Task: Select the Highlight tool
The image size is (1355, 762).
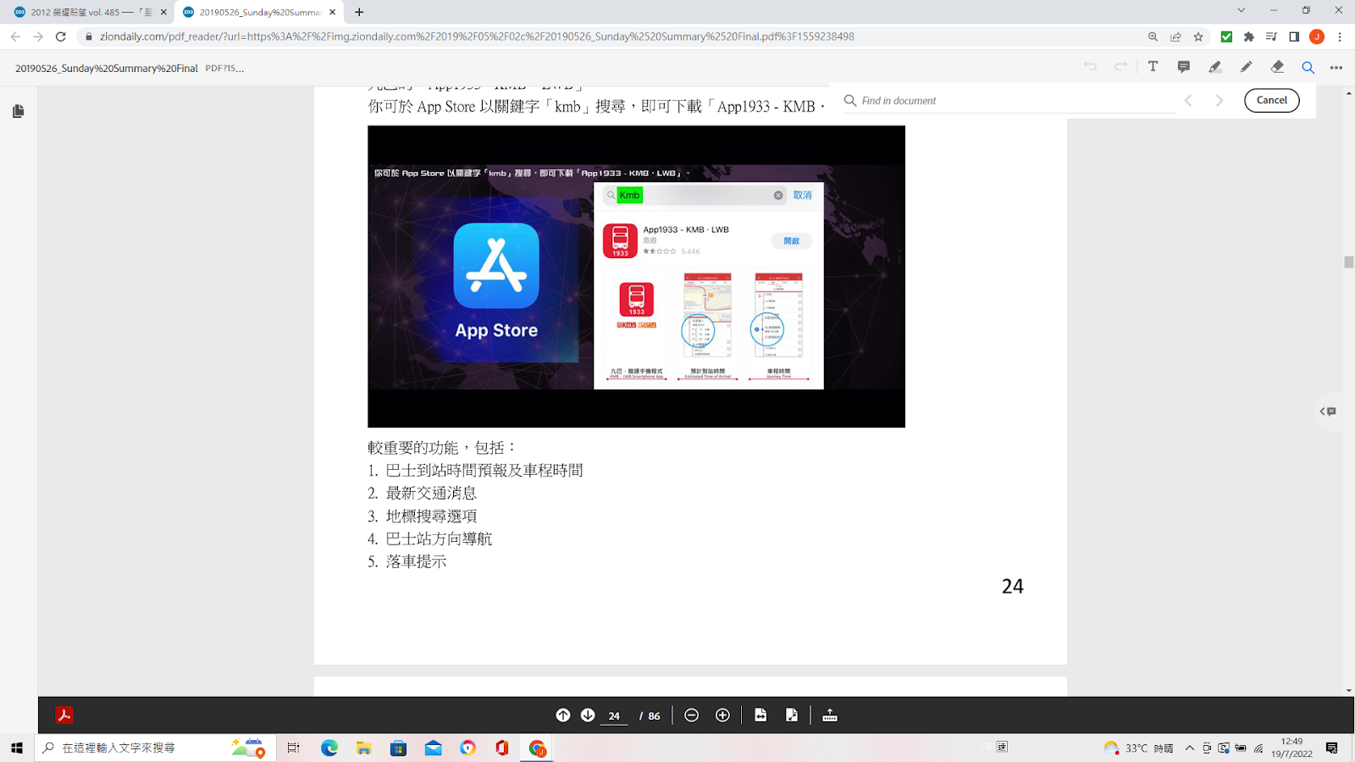Action: [1215, 67]
